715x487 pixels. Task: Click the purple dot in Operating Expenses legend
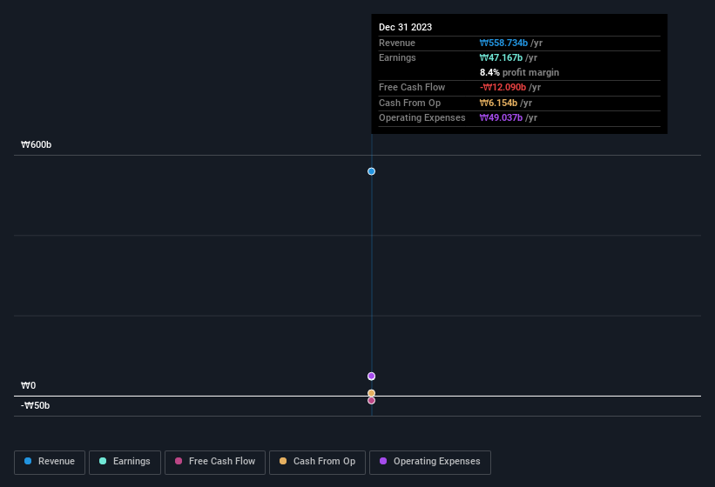[x=383, y=461]
